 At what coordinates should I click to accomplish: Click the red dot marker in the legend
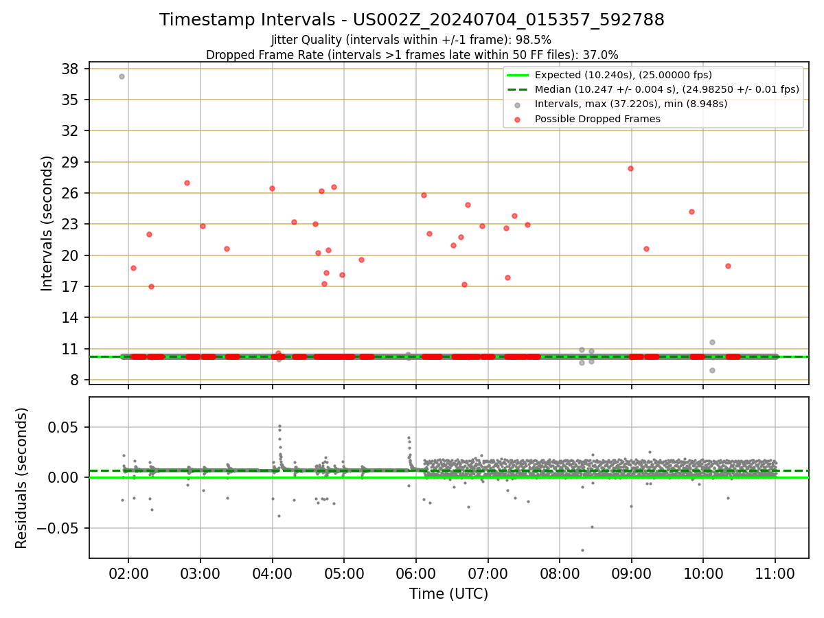click(518, 119)
